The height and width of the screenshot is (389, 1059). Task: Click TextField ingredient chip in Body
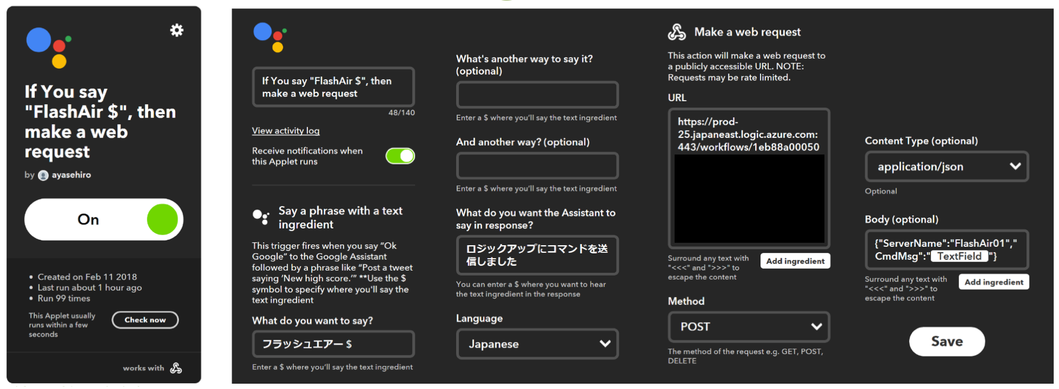click(959, 256)
